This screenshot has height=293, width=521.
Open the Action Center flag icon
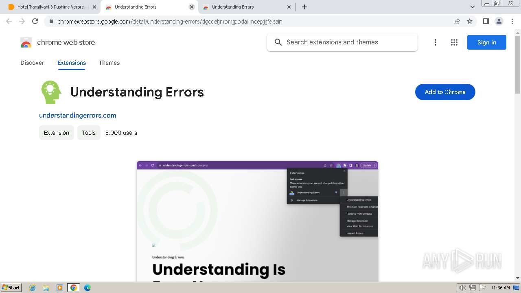tap(482, 288)
